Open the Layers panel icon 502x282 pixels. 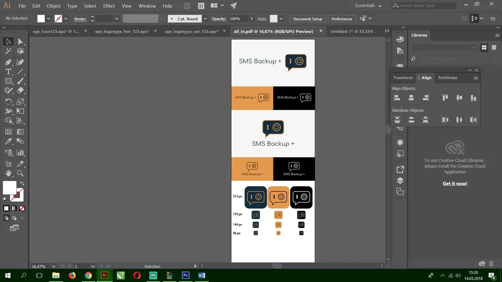click(x=400, y=181)
